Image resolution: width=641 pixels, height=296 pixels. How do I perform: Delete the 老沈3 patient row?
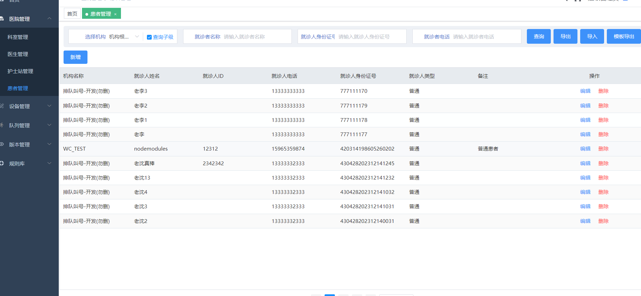coord(603,207)
